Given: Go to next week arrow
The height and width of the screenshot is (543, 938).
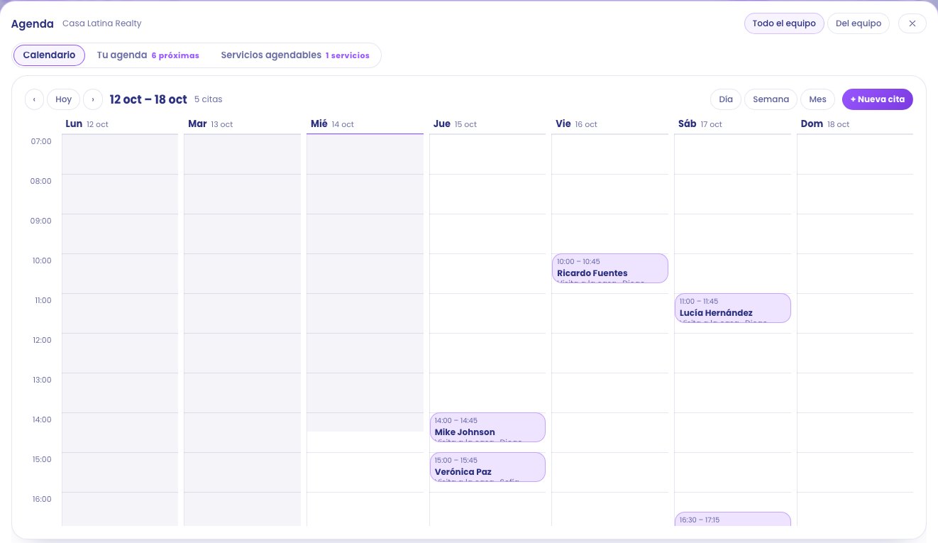Looking at the screenshot, I should click(x=93, y=99).
